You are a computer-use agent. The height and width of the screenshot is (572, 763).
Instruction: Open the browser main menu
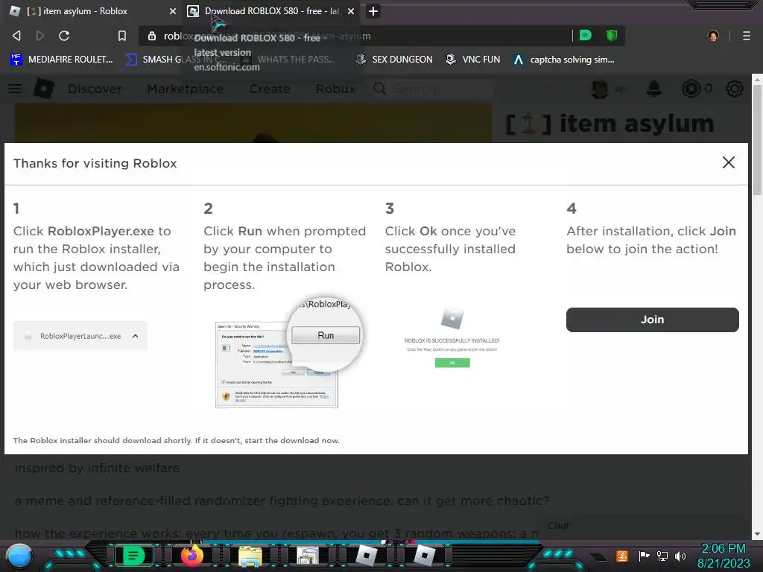pyautogui.click(x=747, y=36)
